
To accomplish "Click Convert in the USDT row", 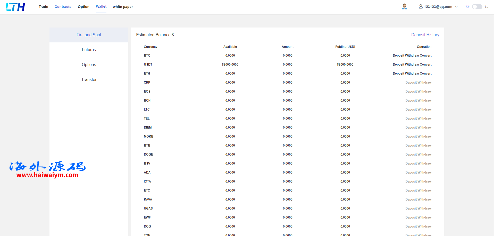I will pos(425,65).
